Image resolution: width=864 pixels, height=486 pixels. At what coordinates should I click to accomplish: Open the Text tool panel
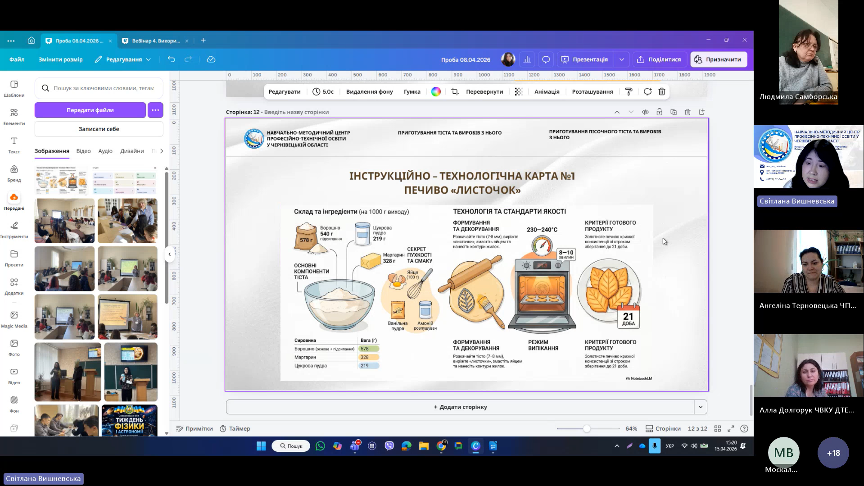[14, 145]
